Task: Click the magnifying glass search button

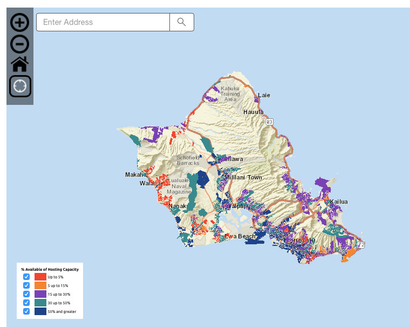Action: (182, 22)
